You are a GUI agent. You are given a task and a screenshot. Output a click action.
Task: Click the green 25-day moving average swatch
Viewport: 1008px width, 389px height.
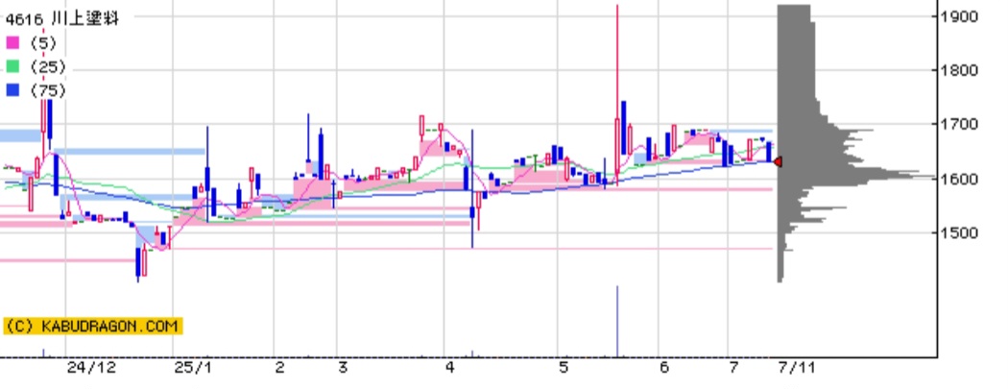pos(12,67)
